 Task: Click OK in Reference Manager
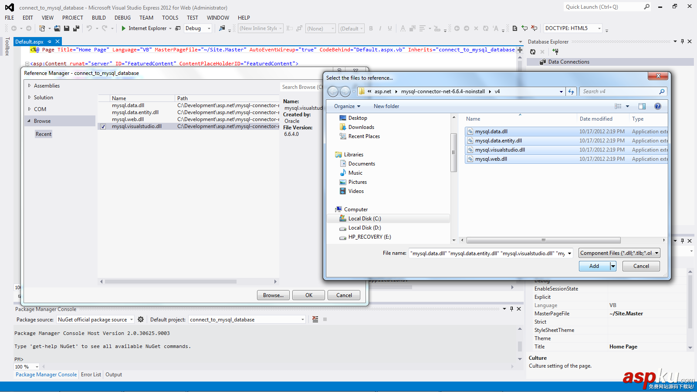point(309,295)
